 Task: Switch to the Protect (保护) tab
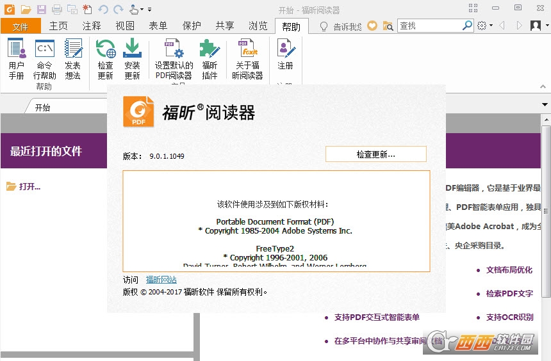pos(192,26)
